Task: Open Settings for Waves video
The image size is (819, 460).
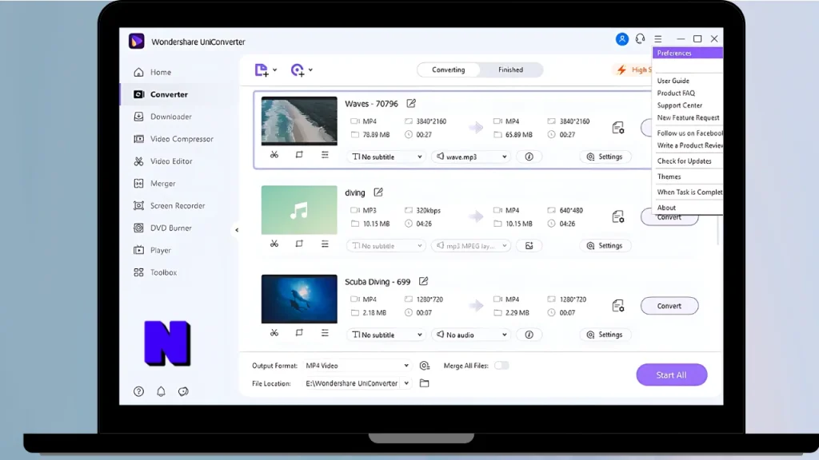Action: (605, 157)
